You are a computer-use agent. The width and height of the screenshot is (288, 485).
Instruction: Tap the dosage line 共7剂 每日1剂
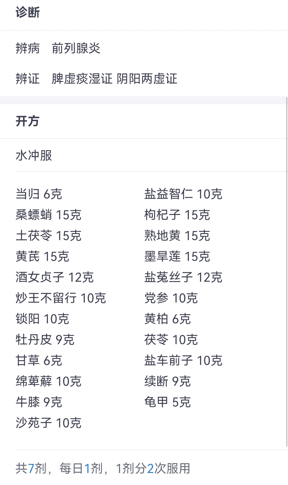click(103, 468)
